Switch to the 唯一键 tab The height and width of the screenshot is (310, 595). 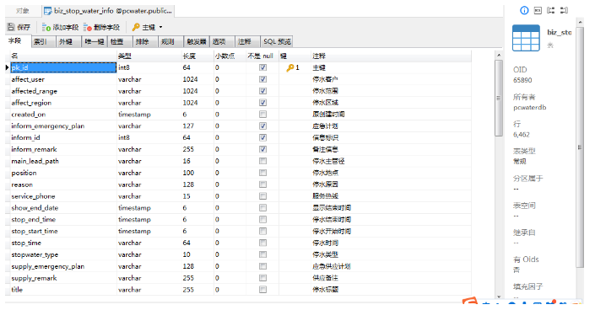95,41
